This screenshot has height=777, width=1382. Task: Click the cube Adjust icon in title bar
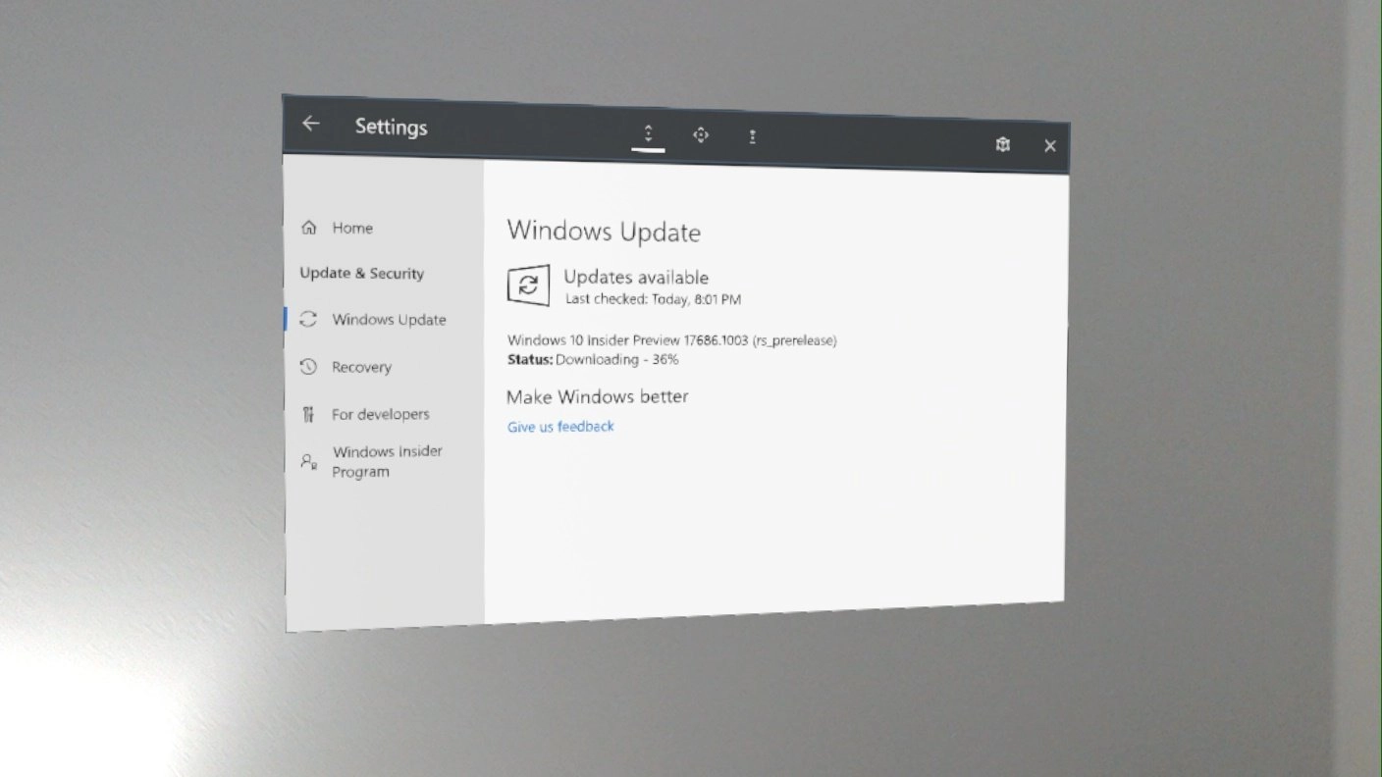click(1002, 144)
